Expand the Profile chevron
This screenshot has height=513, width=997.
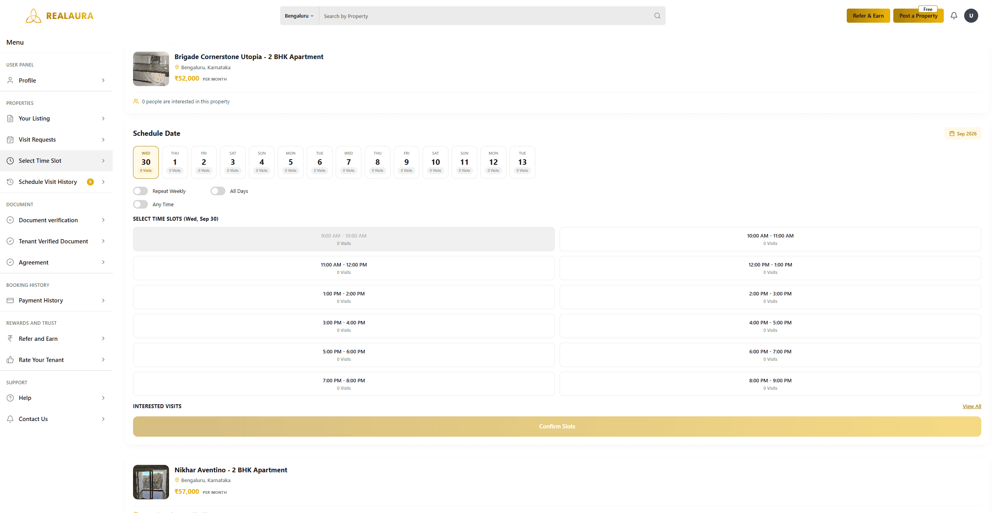tap(103, 80)
